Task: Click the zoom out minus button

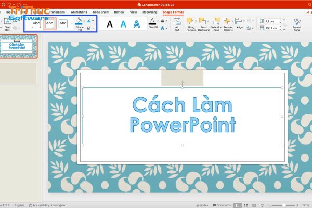Action: (x=269, y=205)
